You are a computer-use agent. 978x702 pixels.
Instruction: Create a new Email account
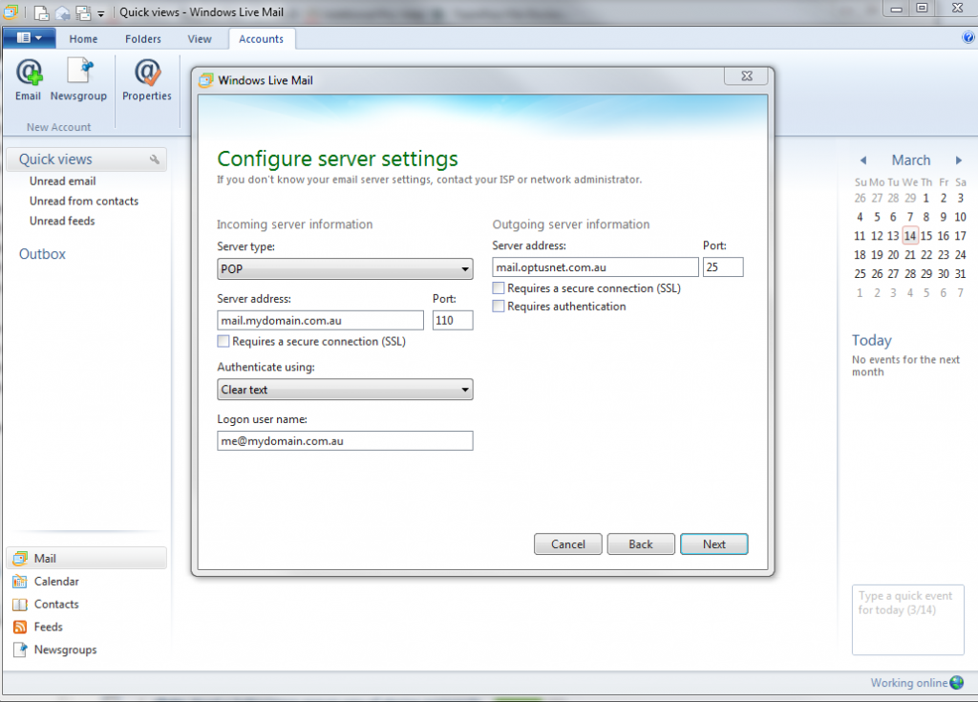28,80
